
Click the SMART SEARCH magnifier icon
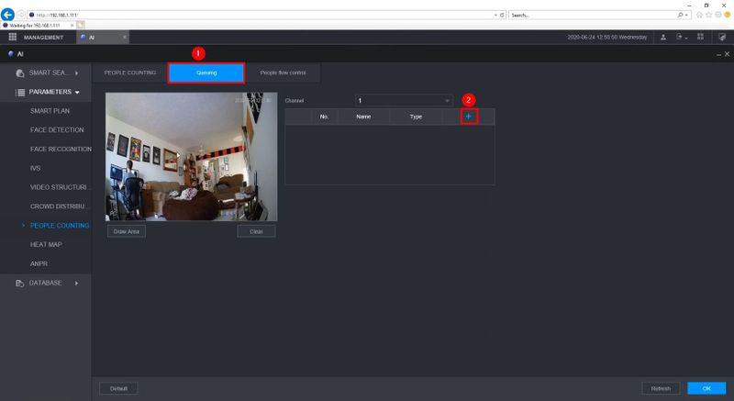click(x=19, y=73)
